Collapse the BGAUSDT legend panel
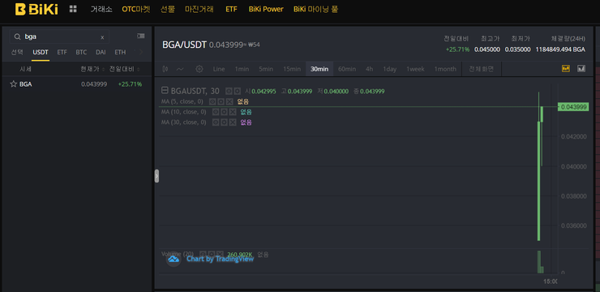600x292 pixels. [165, 91]
